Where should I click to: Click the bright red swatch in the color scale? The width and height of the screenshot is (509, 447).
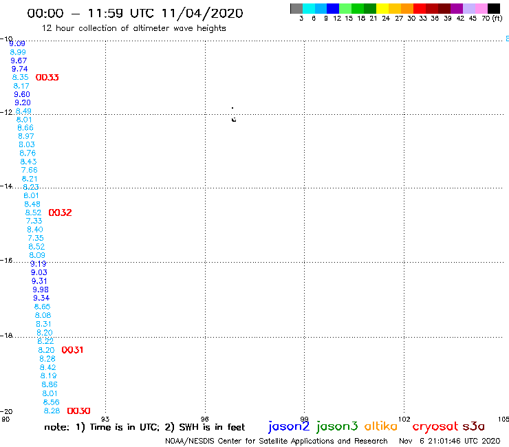click(x=420, y=8)
